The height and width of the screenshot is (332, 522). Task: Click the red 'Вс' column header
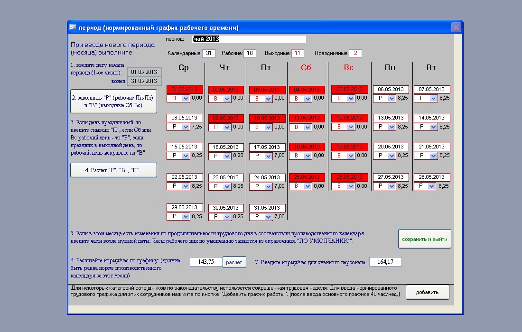349,67
